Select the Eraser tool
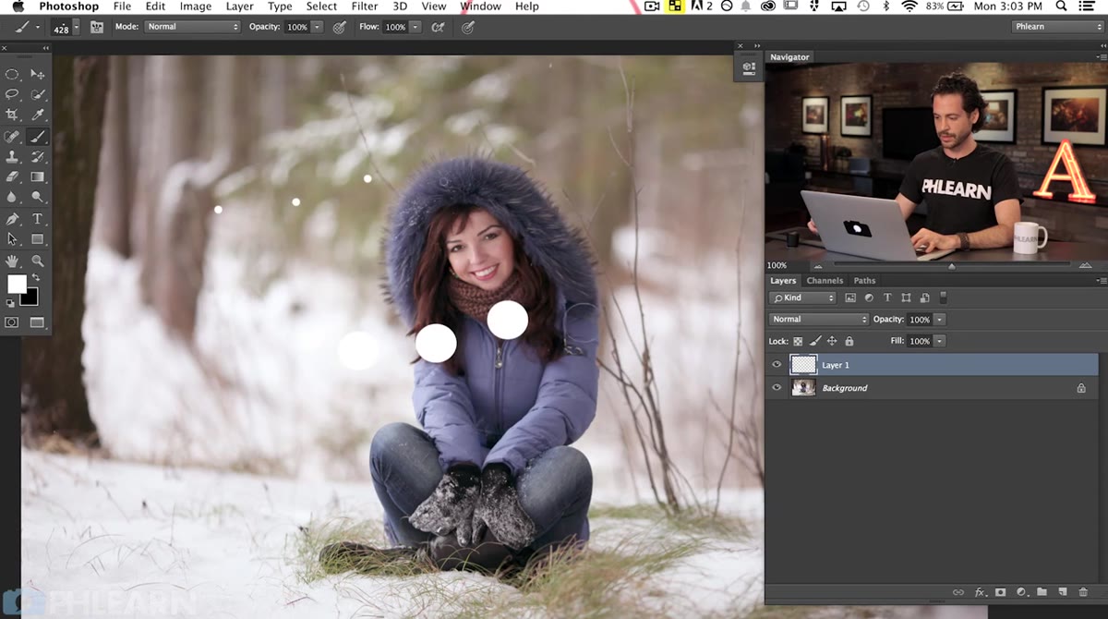The width and height of the screenshot is (1108, 619). tap(12, 176)
